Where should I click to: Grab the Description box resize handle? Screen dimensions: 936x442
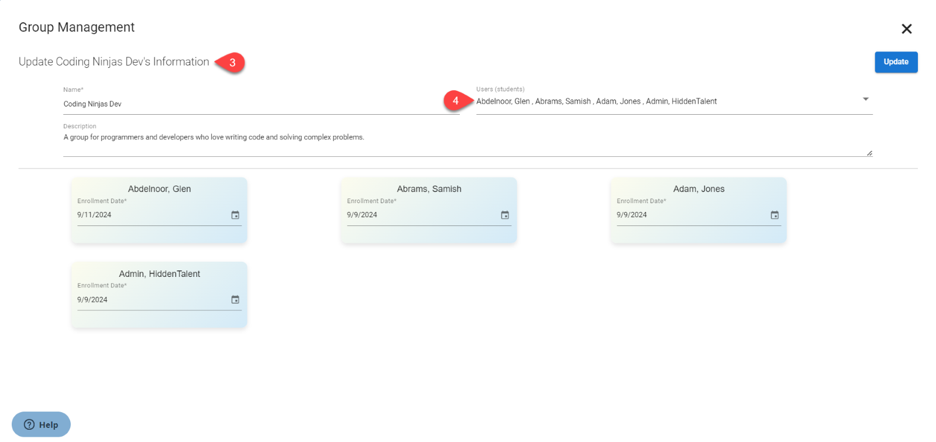point(869,153)
